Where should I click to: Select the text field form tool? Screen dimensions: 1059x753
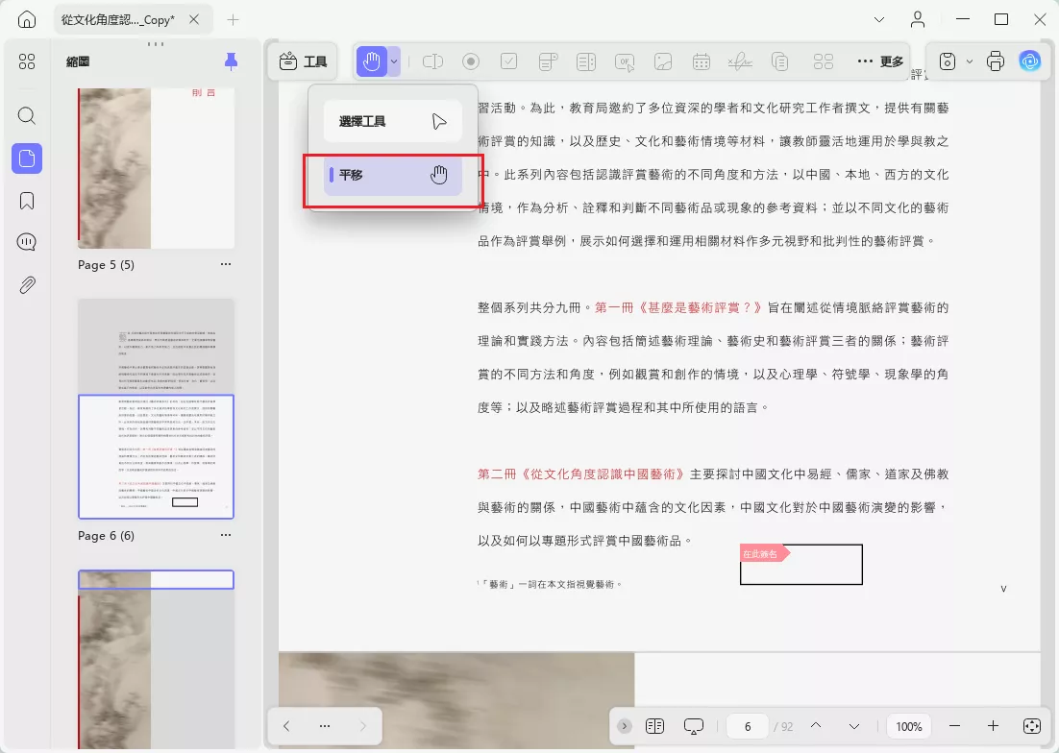(432, 62)
